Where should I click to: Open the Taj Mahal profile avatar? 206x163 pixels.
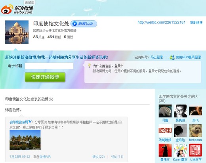(x=17, y=32)
